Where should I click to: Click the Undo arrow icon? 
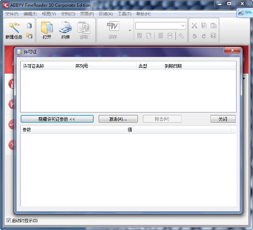[194, 36]
